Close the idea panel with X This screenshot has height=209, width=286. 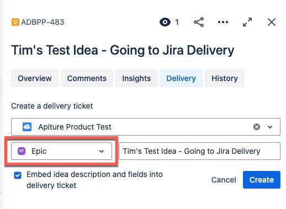[x=272, y=22]
